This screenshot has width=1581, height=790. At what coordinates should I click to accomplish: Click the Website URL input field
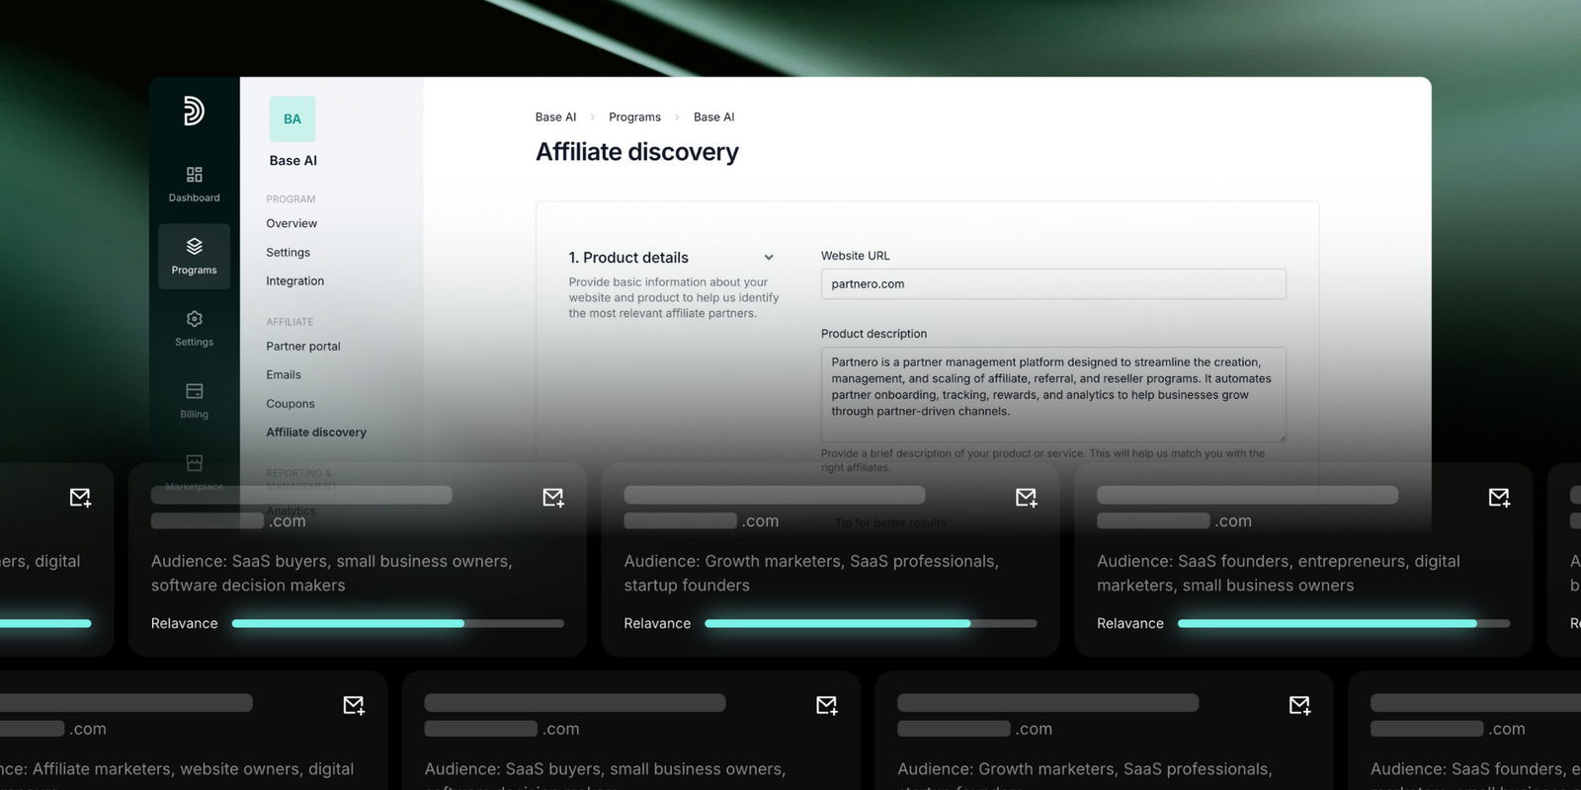1052,284
